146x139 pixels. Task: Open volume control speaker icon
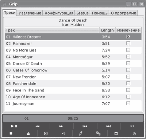64,134
